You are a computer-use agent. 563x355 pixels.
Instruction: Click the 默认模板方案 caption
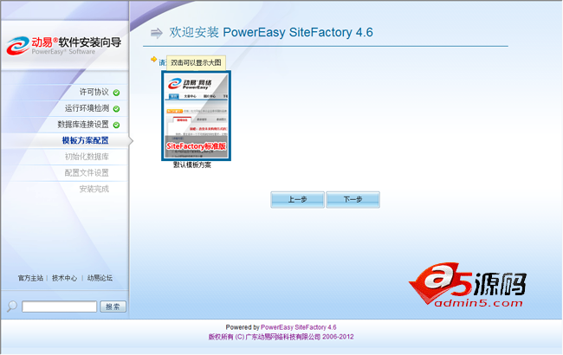point(192,165)
